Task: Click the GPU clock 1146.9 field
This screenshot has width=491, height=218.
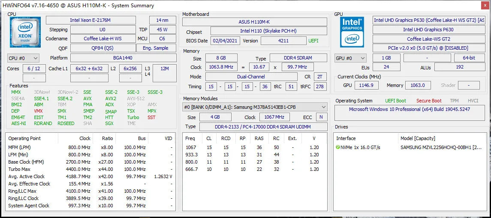Action: pyautogui.click(x=366, y=85)
